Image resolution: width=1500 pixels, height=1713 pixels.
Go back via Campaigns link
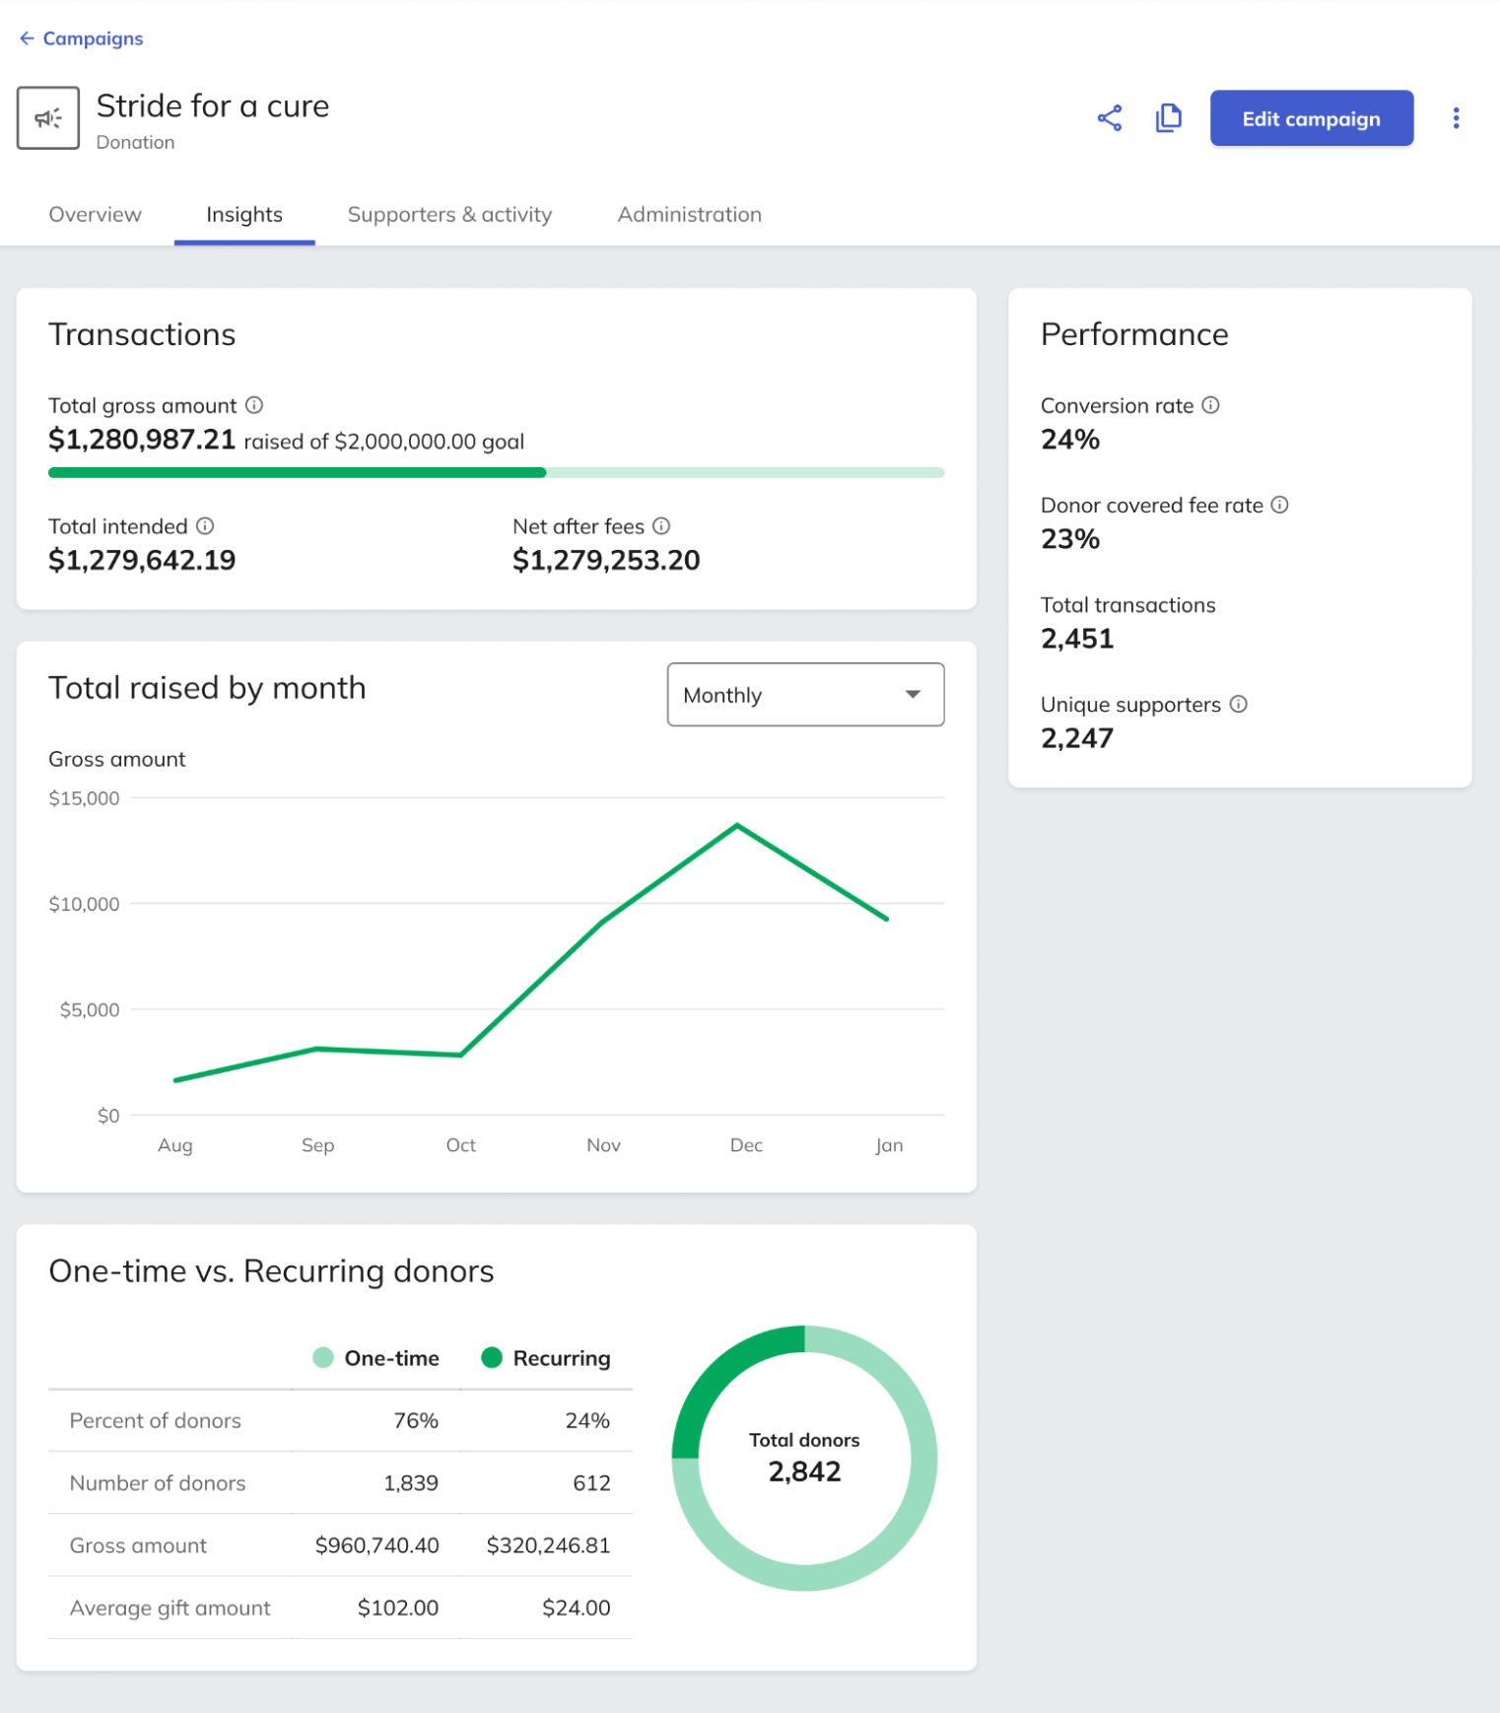(93, 38)
